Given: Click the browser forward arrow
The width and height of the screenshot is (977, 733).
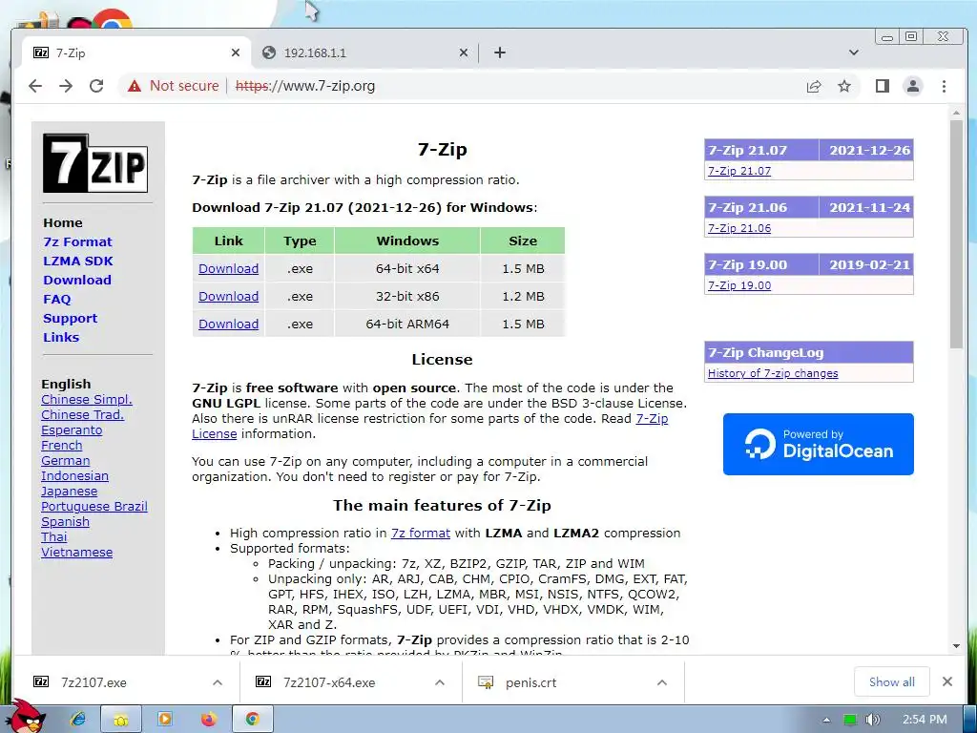Looking at the screenshot, I should pyautogui.click(x=66, y=86).
